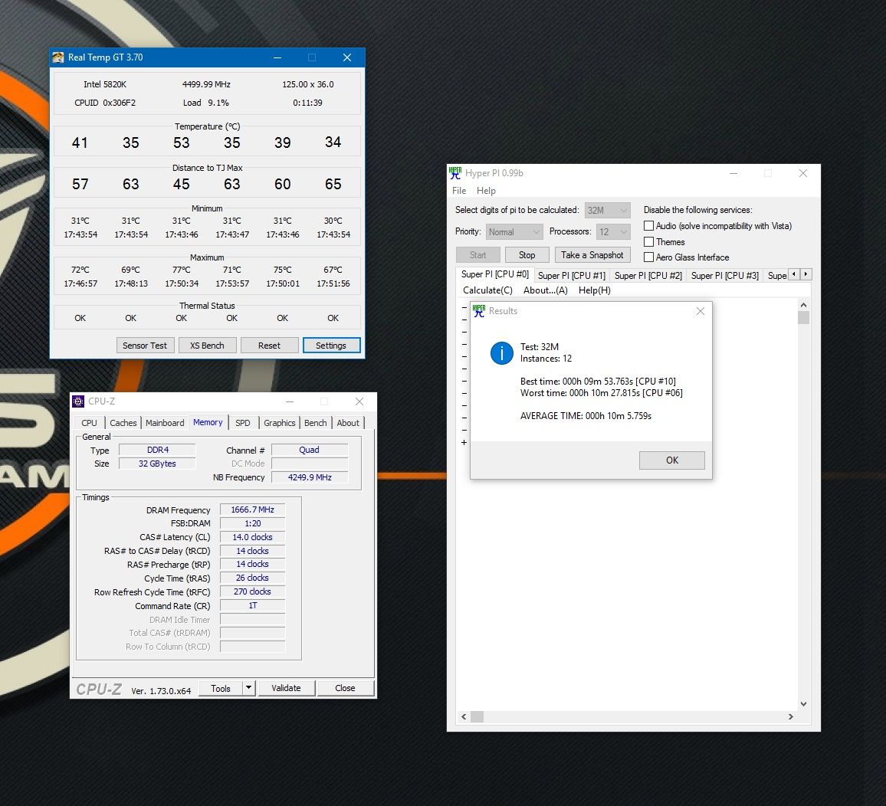Close the Hyper PI window
Image resolution: width=886 pixels, height=806 pixels.
click(x=803, y=173)
